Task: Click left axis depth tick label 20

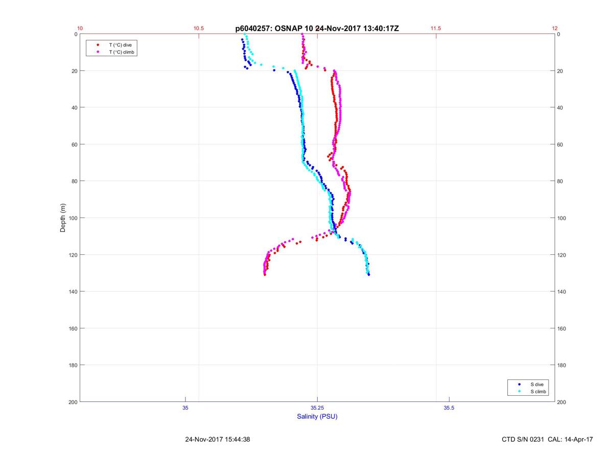Action: 74,71
